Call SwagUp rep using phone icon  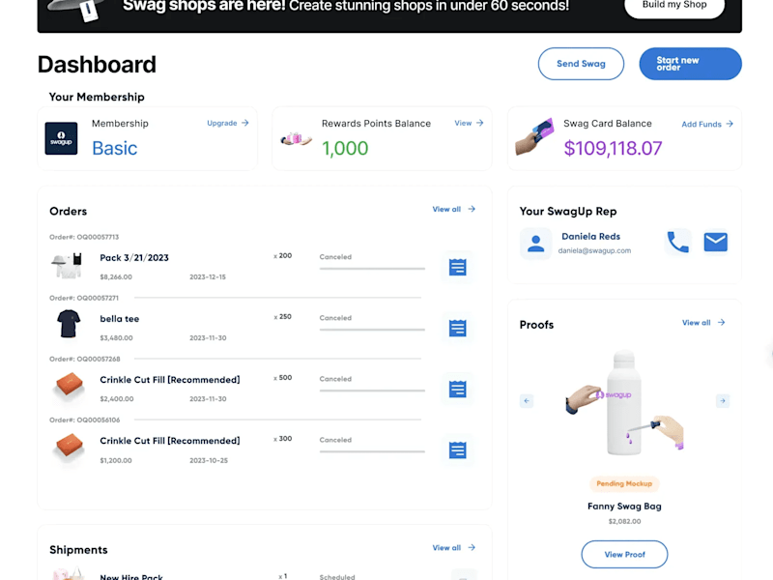point(678,243)
